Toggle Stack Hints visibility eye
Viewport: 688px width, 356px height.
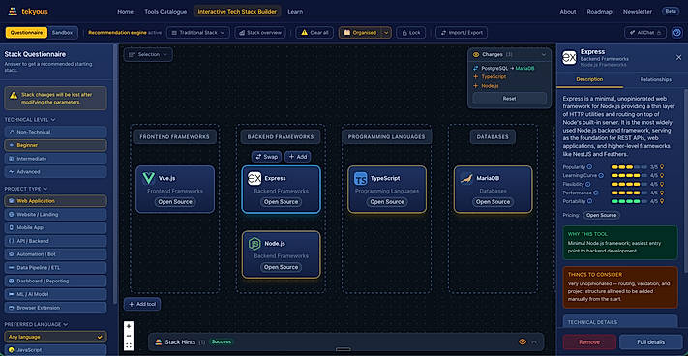coord(523,341)
